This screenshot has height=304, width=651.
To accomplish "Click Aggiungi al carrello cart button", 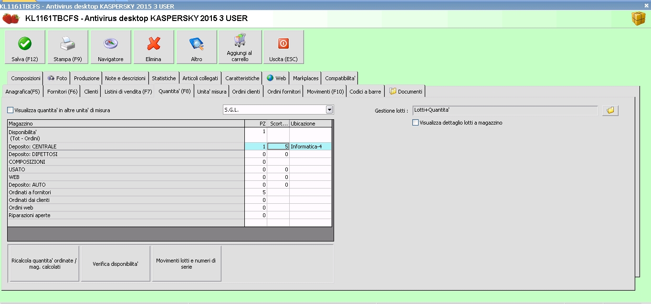I will pos(240,47).
